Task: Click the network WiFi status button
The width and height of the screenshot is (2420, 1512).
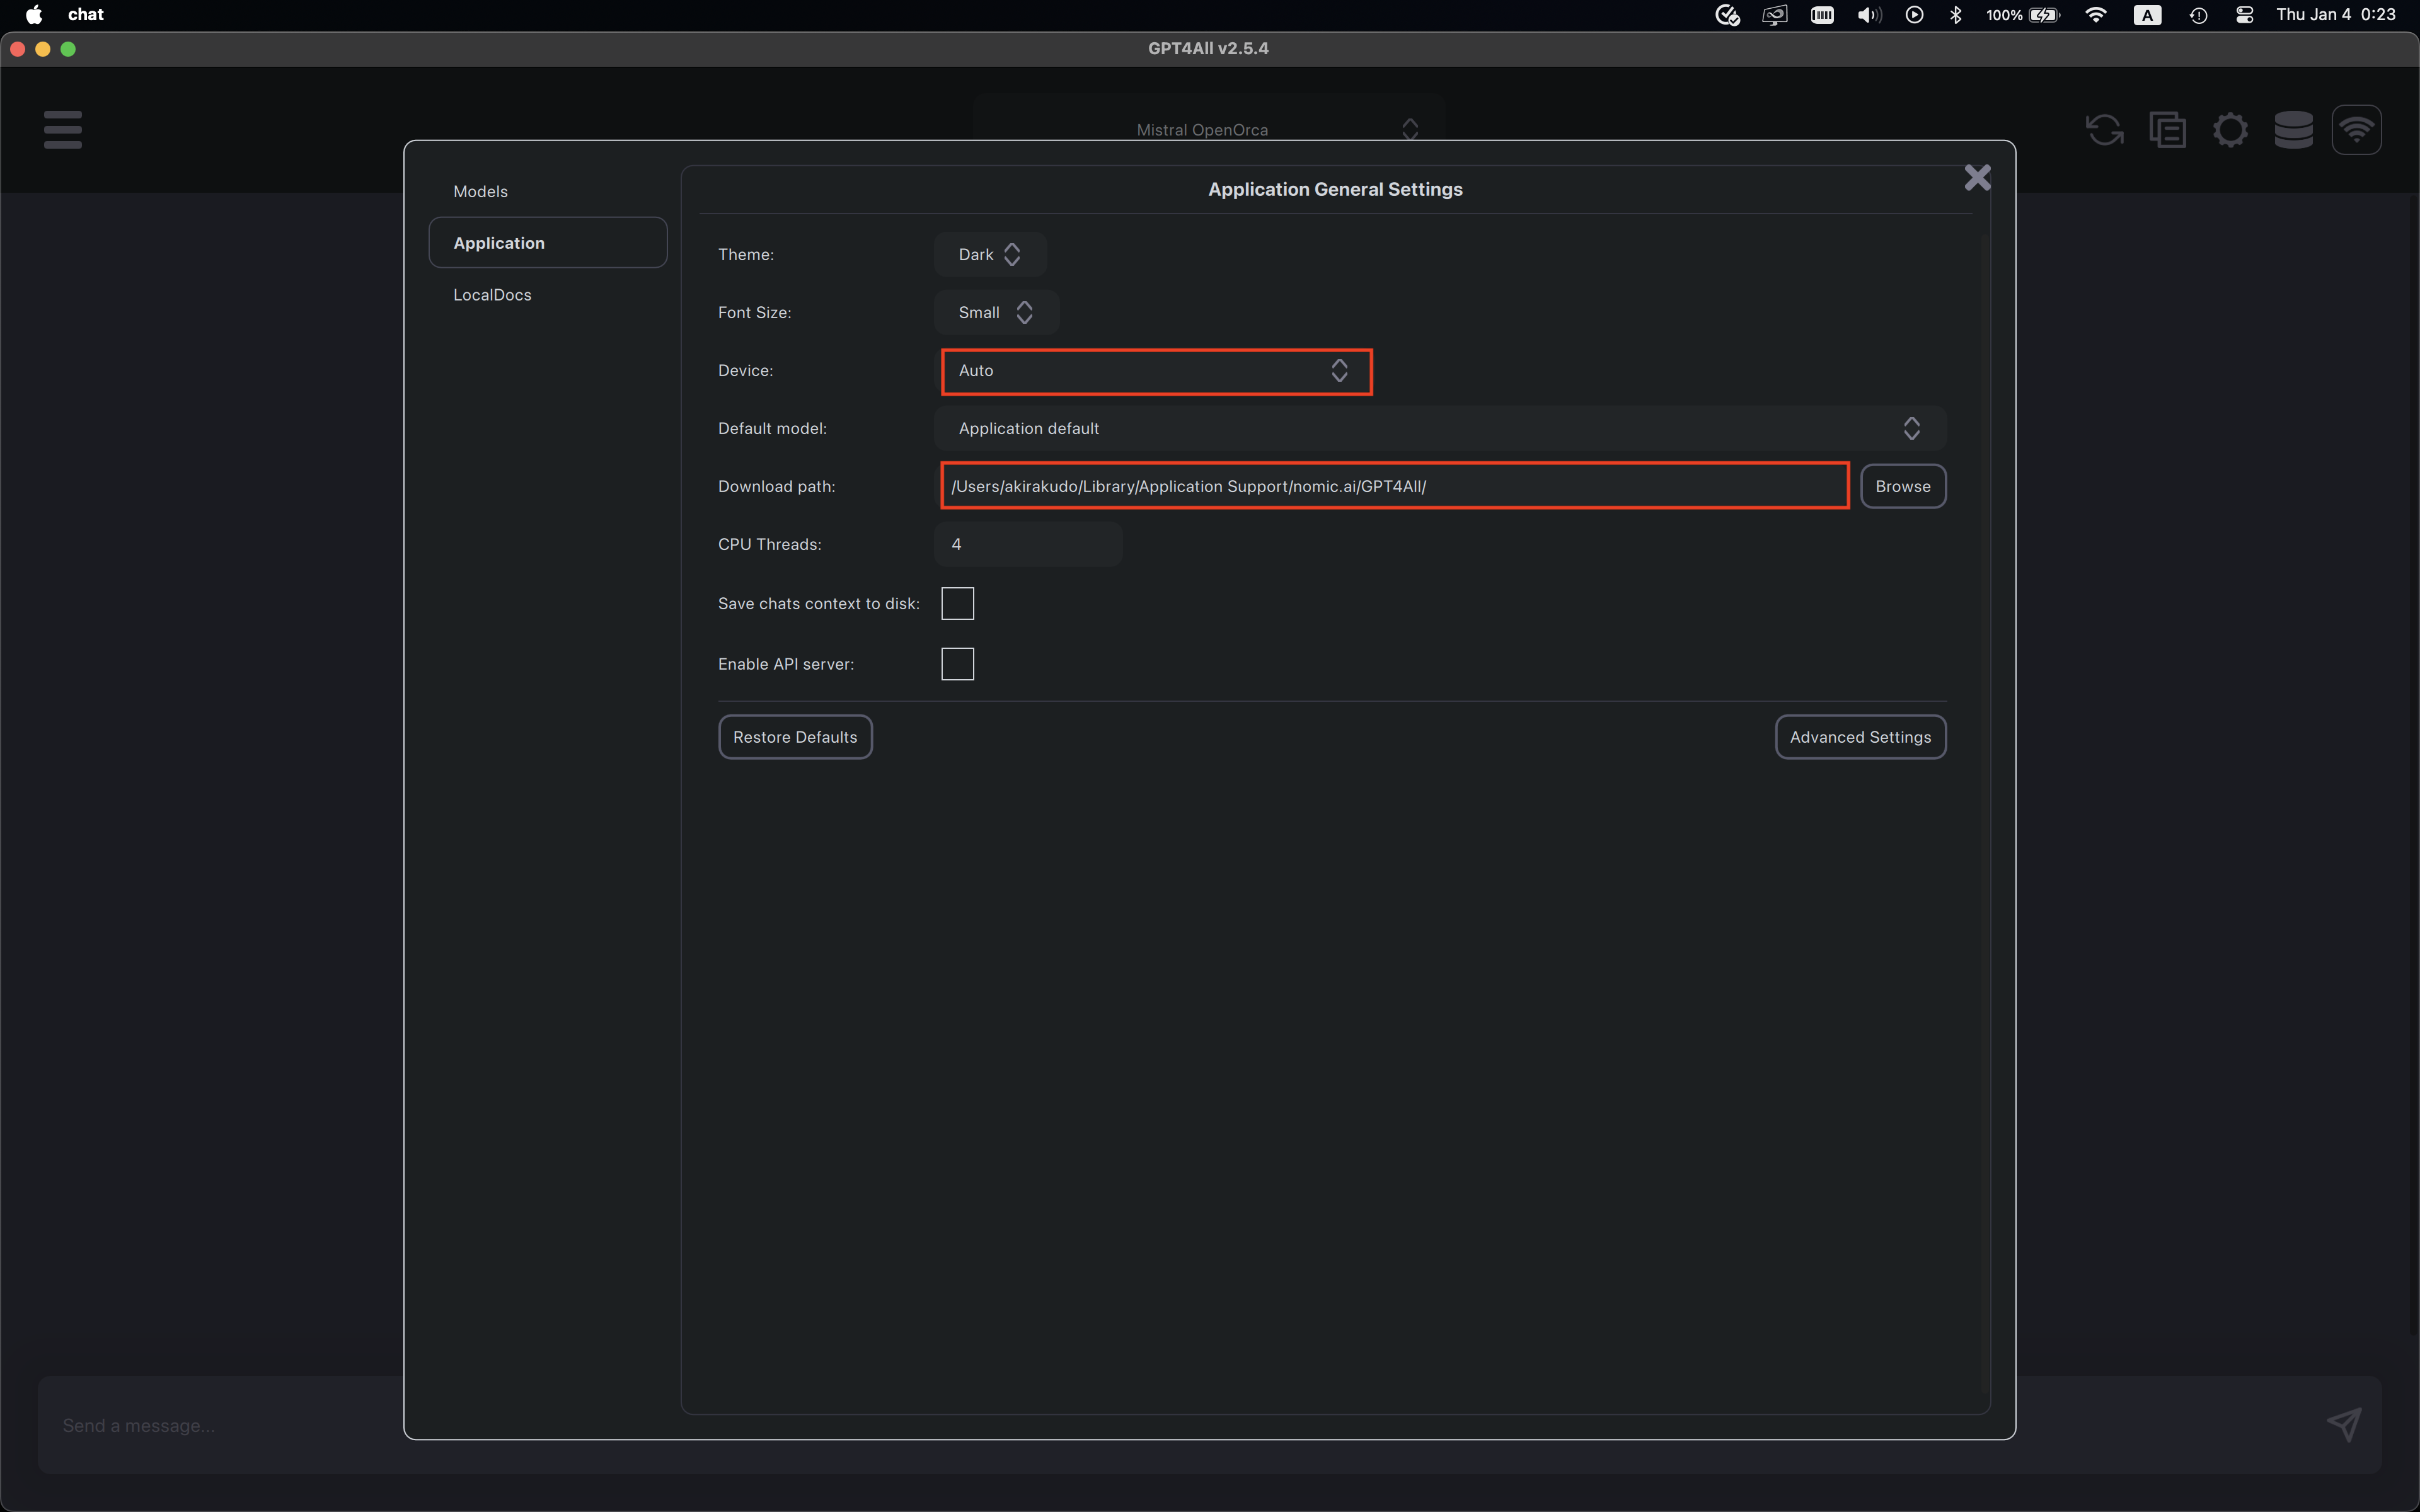Action: click(x=2356, y=130)
